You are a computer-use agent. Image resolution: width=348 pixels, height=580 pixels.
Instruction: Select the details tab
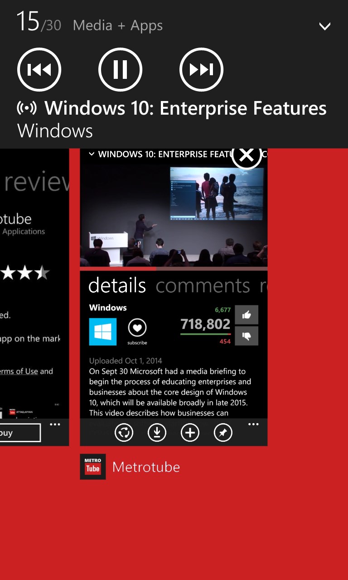click(x=117, y=285)
